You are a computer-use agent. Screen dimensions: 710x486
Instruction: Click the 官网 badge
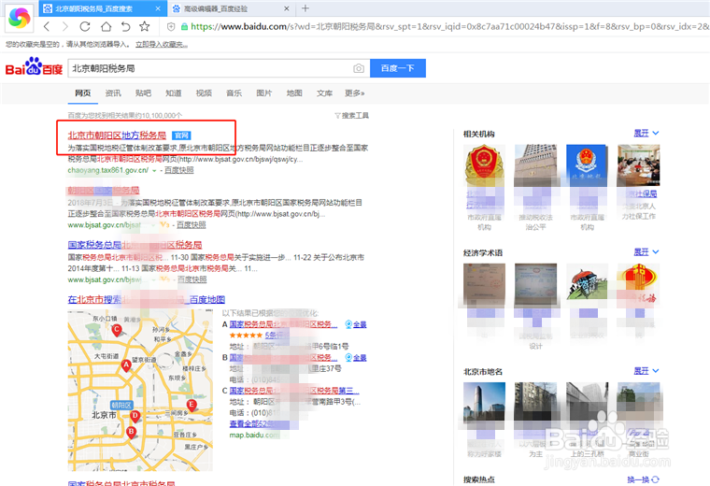pyautogui.click(x=181, y=135)
